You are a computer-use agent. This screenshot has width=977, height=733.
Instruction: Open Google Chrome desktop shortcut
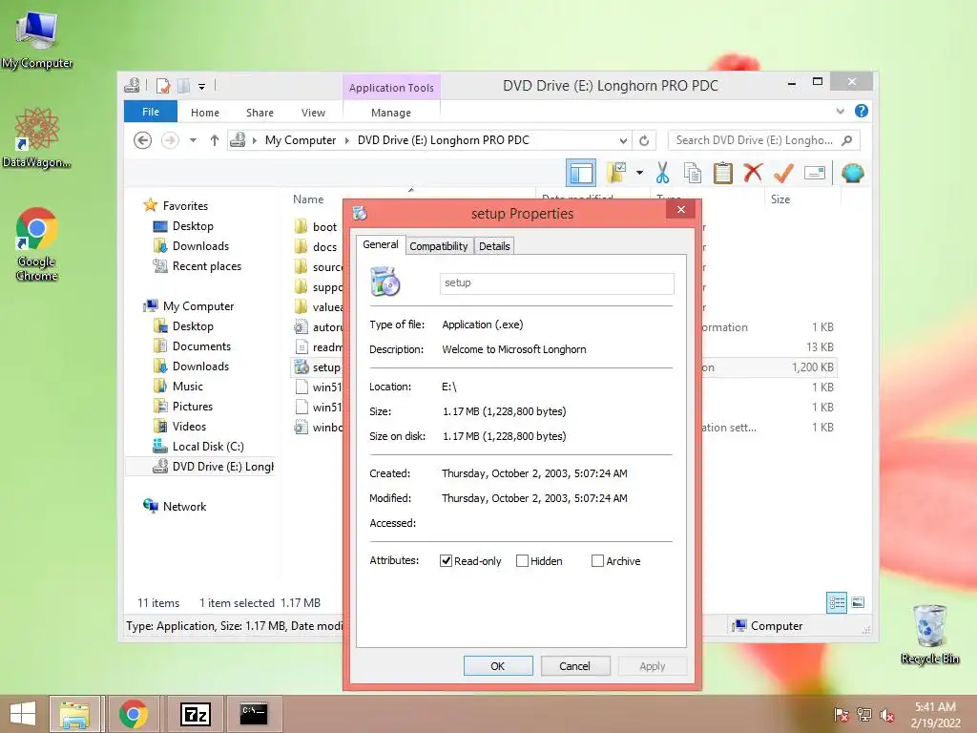[37, 244]
